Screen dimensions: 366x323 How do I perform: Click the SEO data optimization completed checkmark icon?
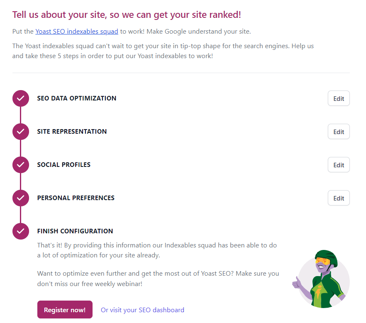click(x=21, y=98)
